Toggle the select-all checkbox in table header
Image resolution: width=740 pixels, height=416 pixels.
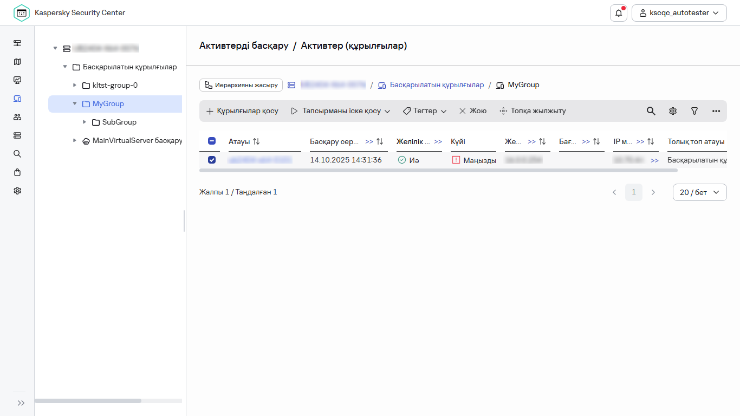[x=212, y=141]
